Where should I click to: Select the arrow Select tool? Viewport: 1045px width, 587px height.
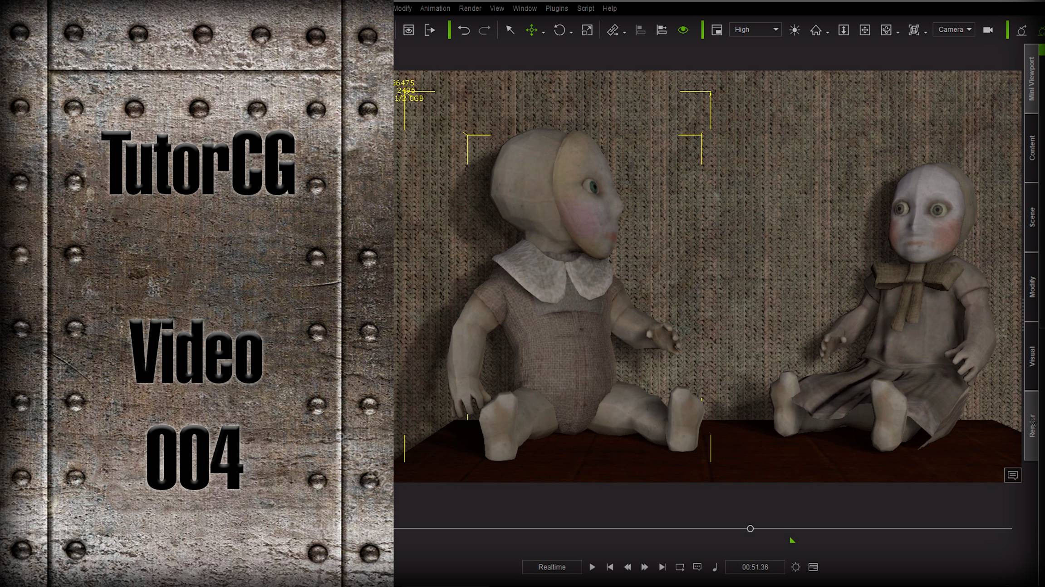pos(510,30)
